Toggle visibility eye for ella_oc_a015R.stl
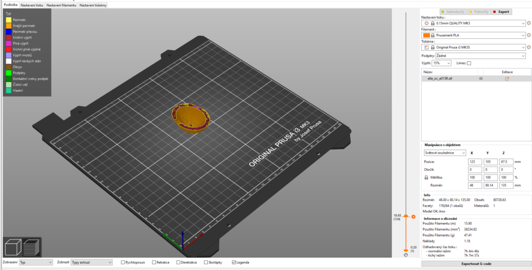The width and height of the screenshot is (532, 270). point(481,78)
